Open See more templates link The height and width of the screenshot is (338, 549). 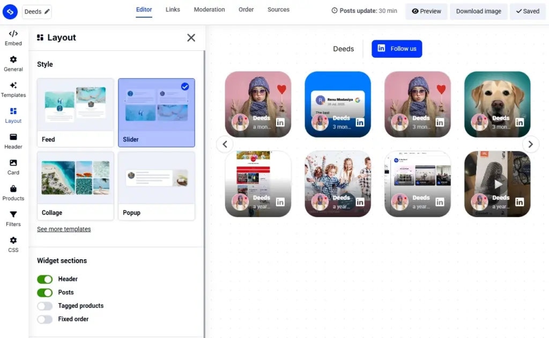click(x=63, y=229)
